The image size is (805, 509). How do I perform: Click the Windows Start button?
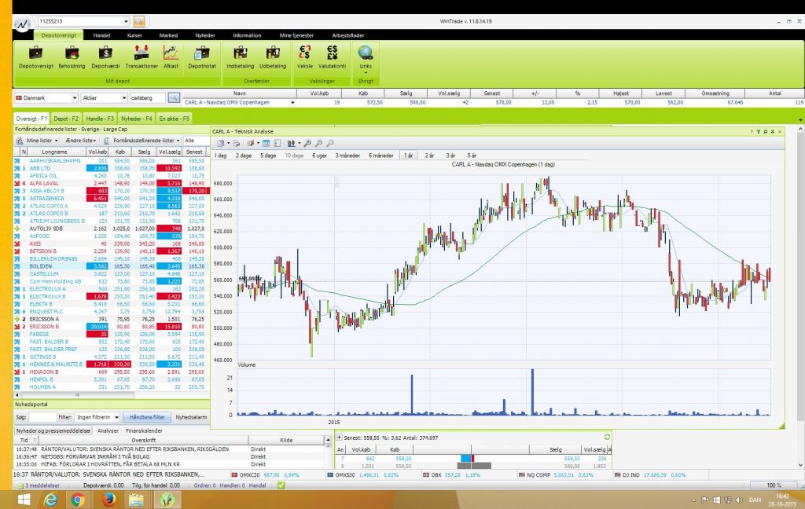click(24, 500)
